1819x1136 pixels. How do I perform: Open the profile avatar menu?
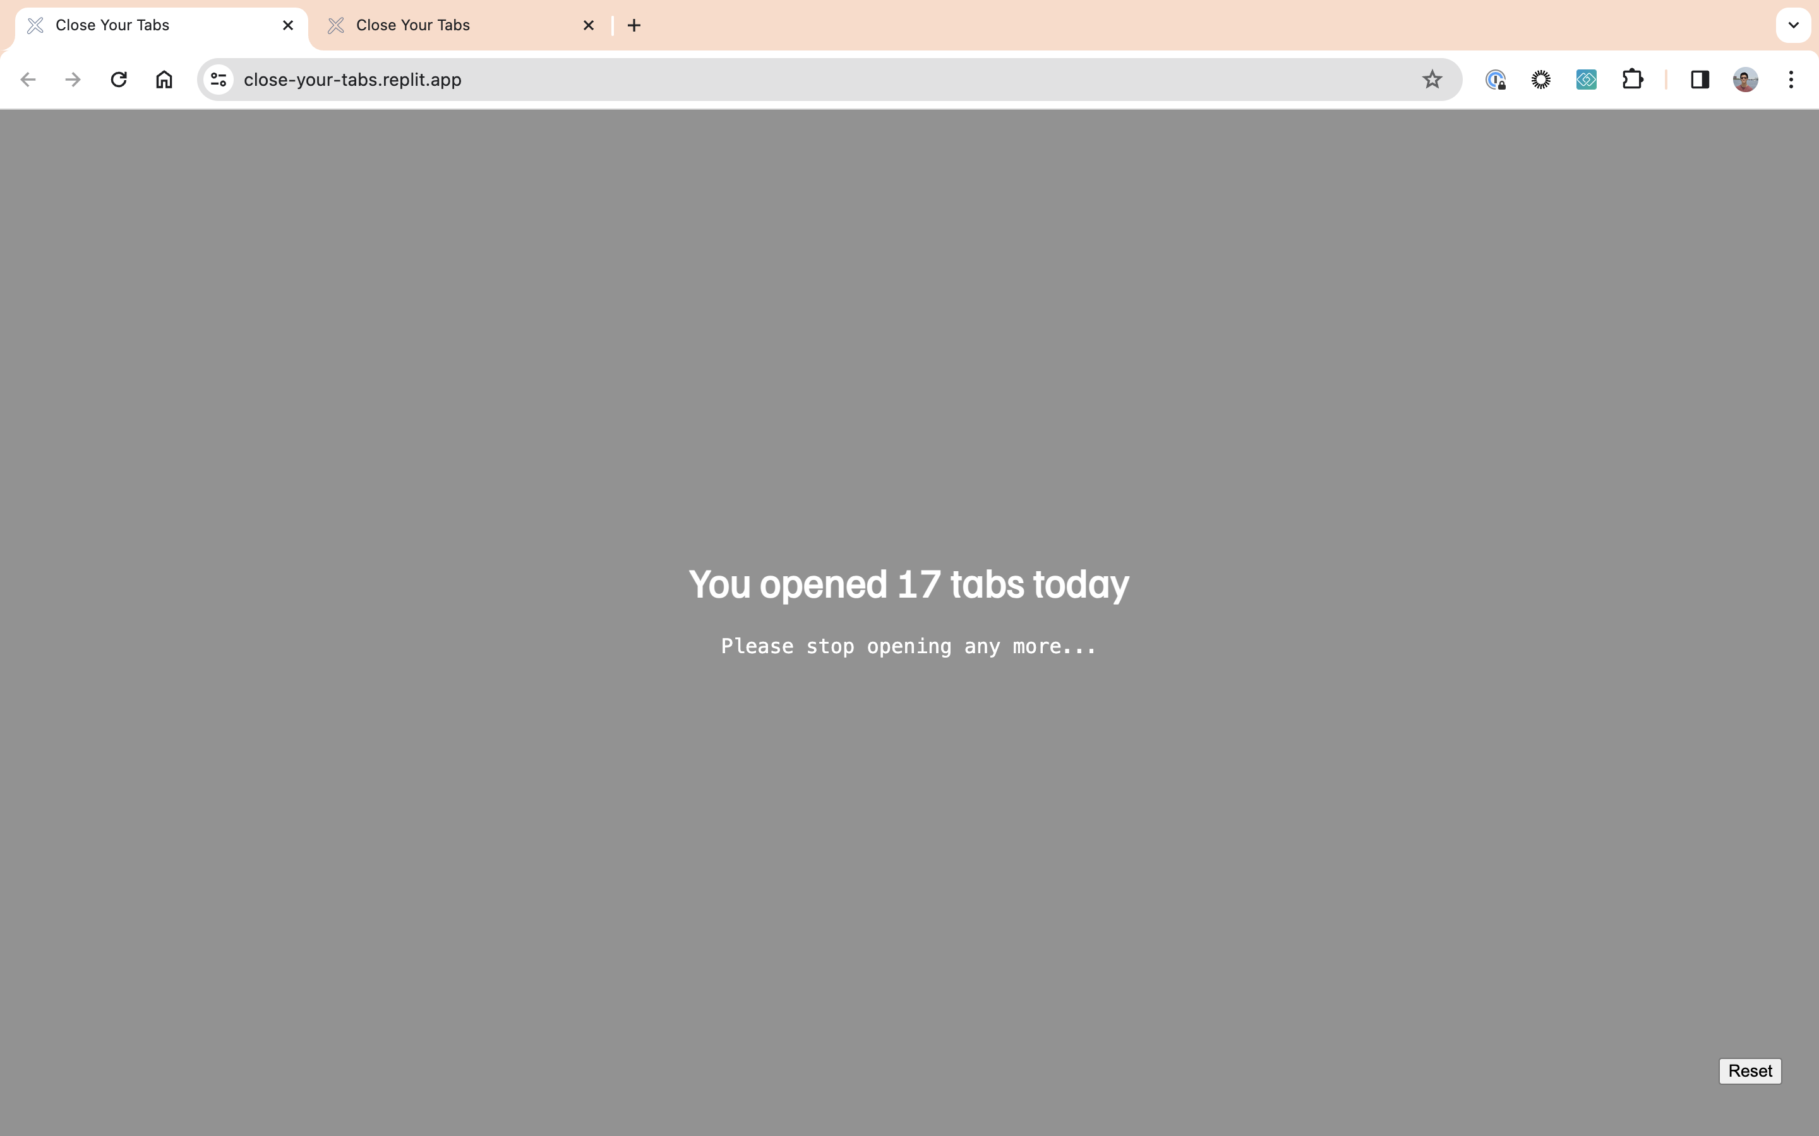coord(1745,80)
